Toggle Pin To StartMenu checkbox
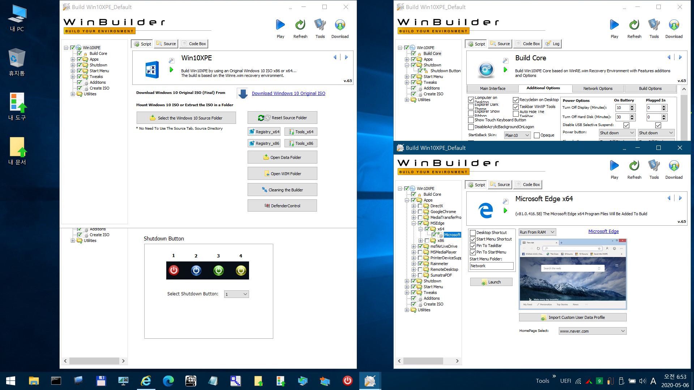The width and height of the screenshot is (694, 390). [473, 252]
